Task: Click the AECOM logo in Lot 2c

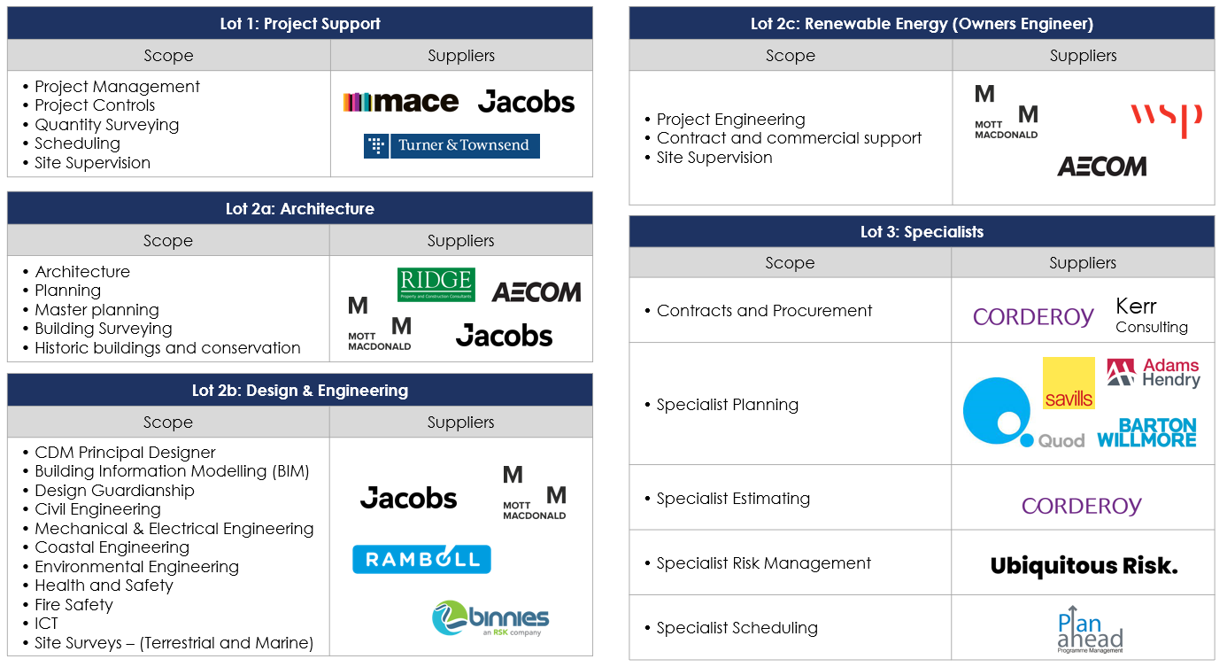Action: tap(1101, 167)
